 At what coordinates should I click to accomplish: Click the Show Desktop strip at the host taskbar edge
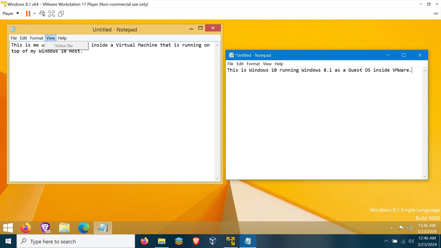point(440,241)
